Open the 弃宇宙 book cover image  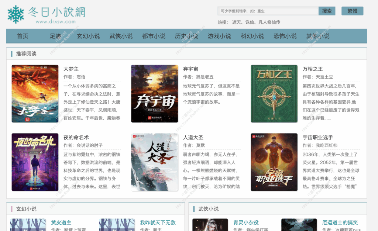(x=154, y=94)
